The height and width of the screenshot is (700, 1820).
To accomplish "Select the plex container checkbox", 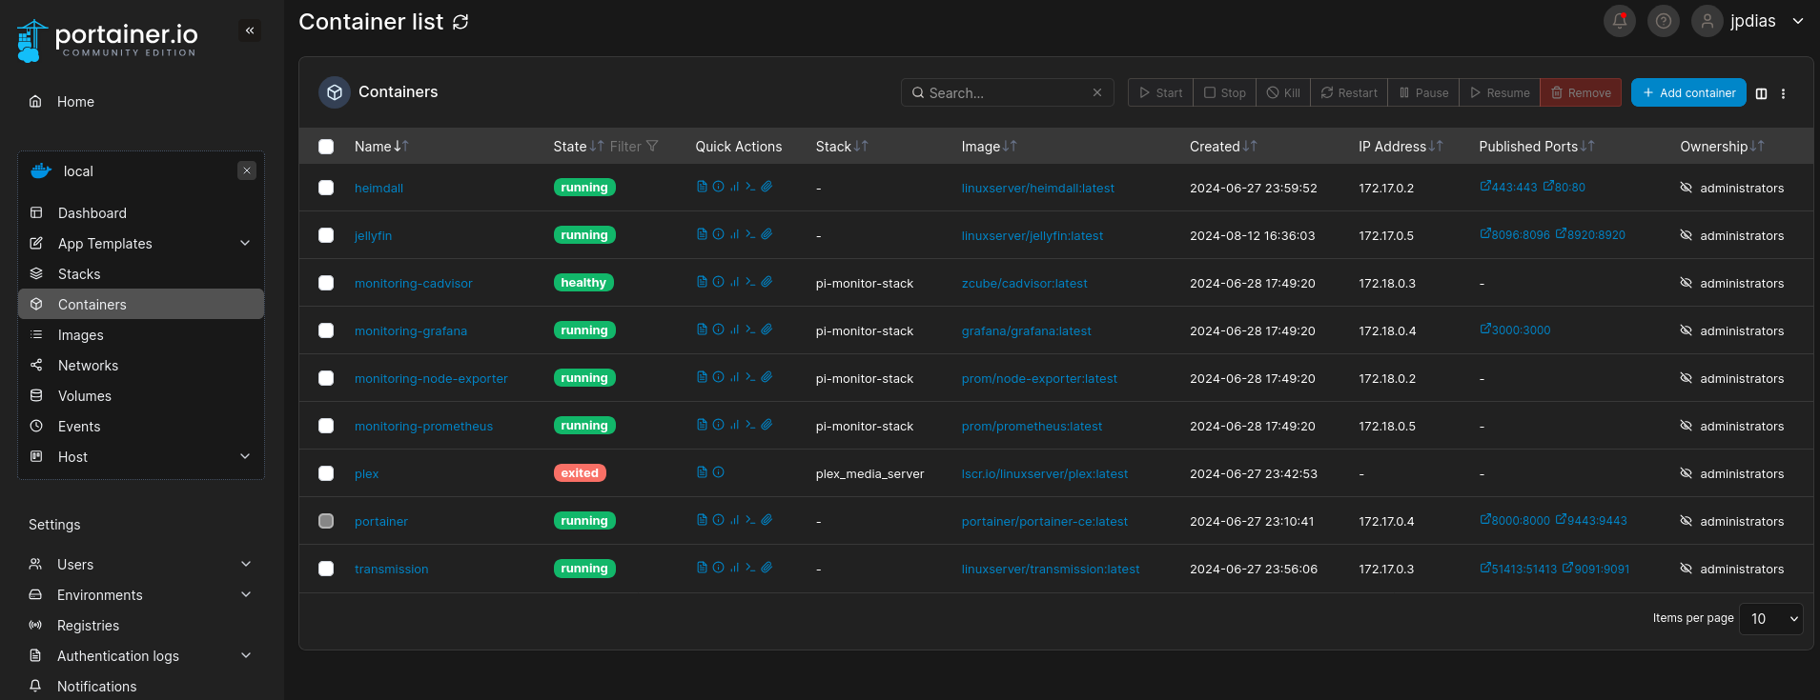I will tap(326, 473).
